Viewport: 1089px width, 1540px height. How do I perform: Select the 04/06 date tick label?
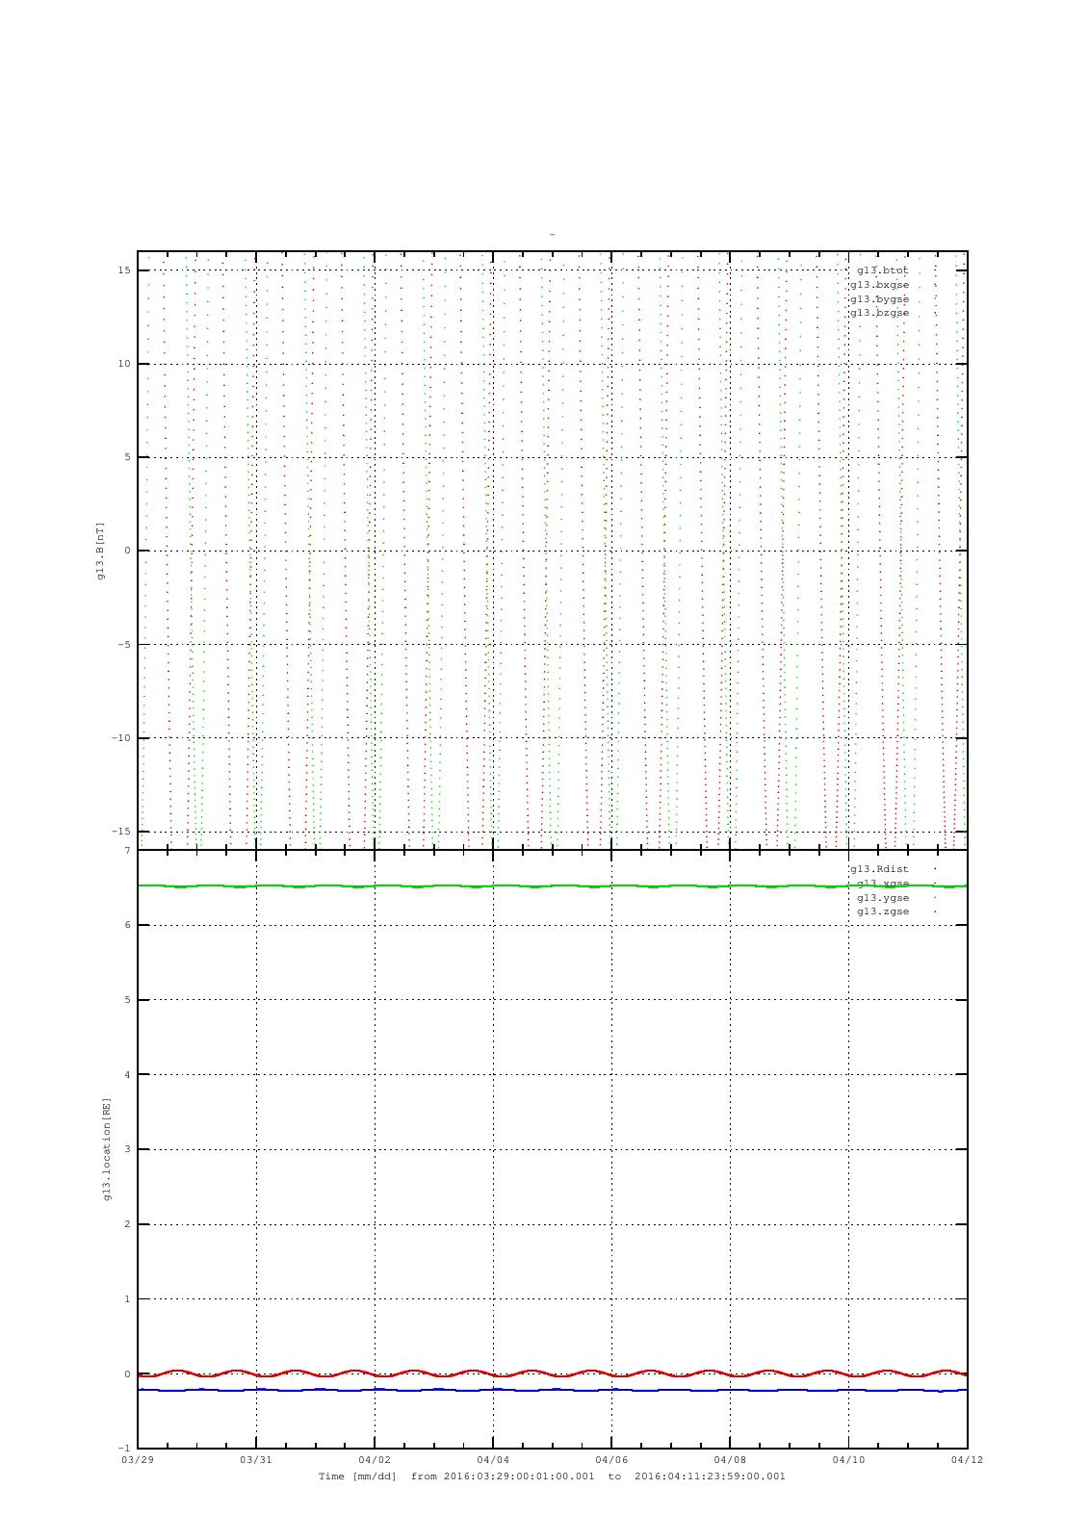[x=611, y=1459]
